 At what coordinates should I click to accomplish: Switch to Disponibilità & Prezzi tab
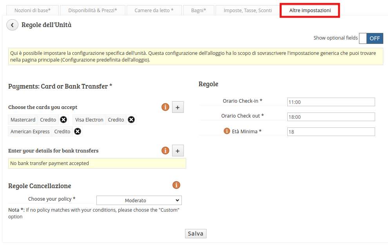(x=92, y=11)
